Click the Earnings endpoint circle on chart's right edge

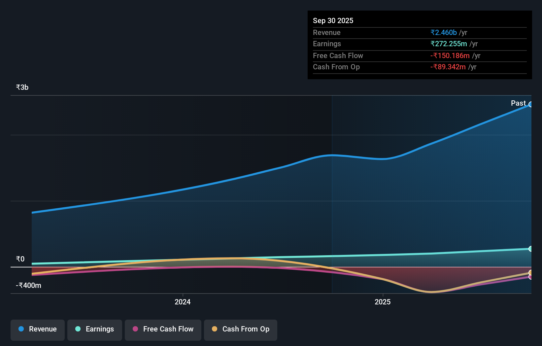[x=531, y=249]
